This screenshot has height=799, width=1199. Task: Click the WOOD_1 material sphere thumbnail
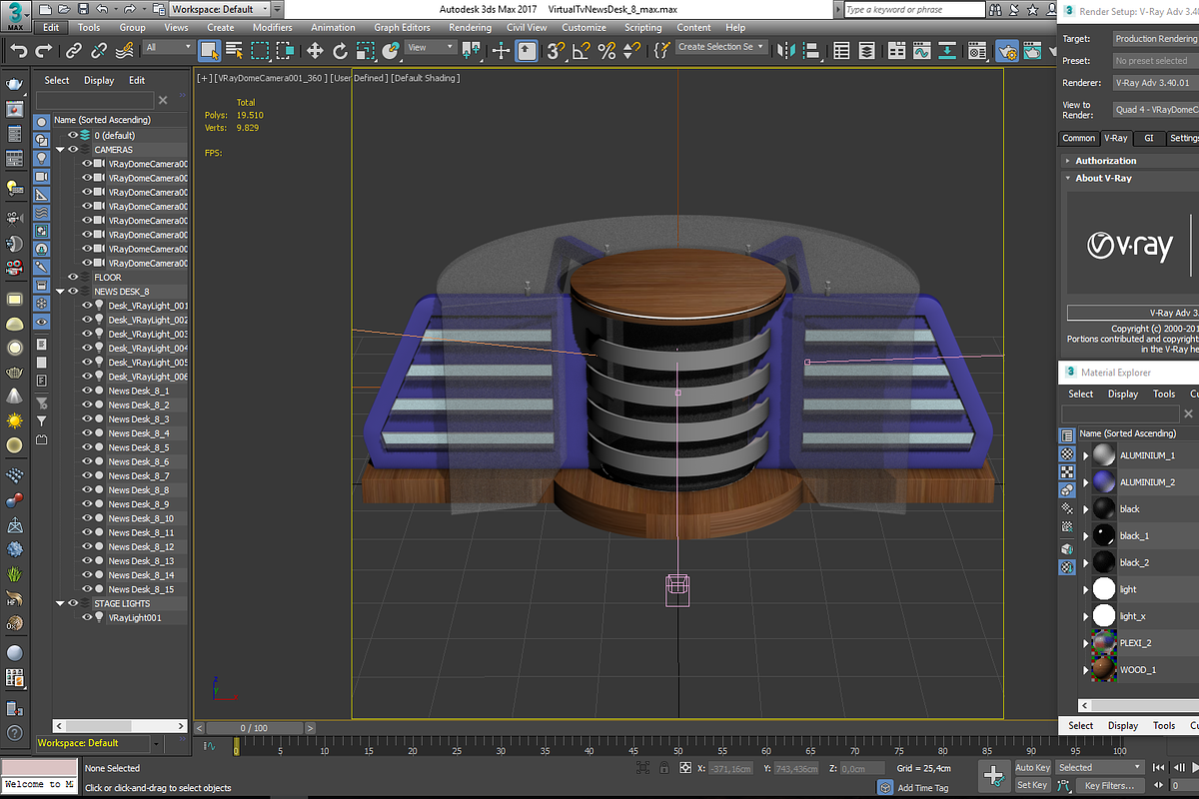(x=1103, y=669)
